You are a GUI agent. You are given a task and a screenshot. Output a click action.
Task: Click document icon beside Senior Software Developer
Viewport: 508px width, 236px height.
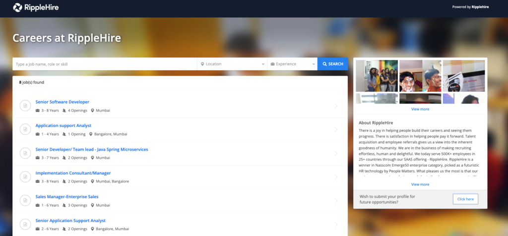(25, 106)
